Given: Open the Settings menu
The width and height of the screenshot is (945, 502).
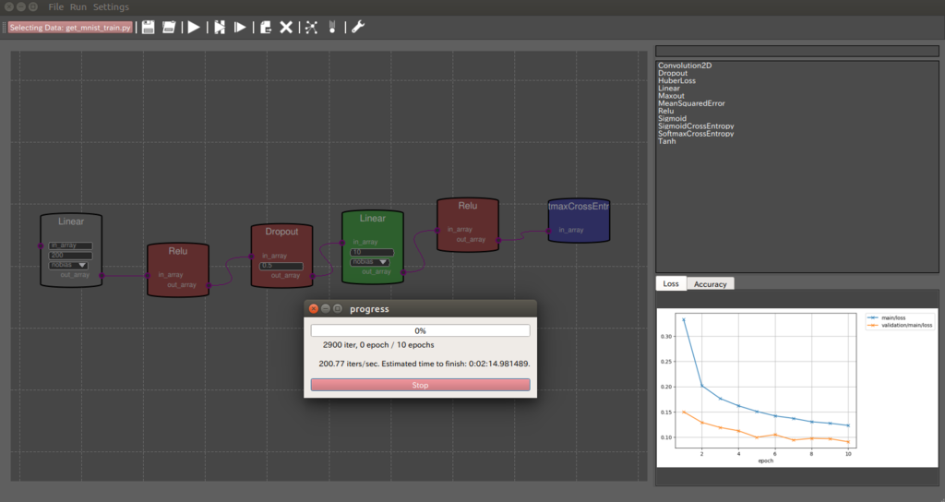Looking at the screenshot, I should pos(111,6).
